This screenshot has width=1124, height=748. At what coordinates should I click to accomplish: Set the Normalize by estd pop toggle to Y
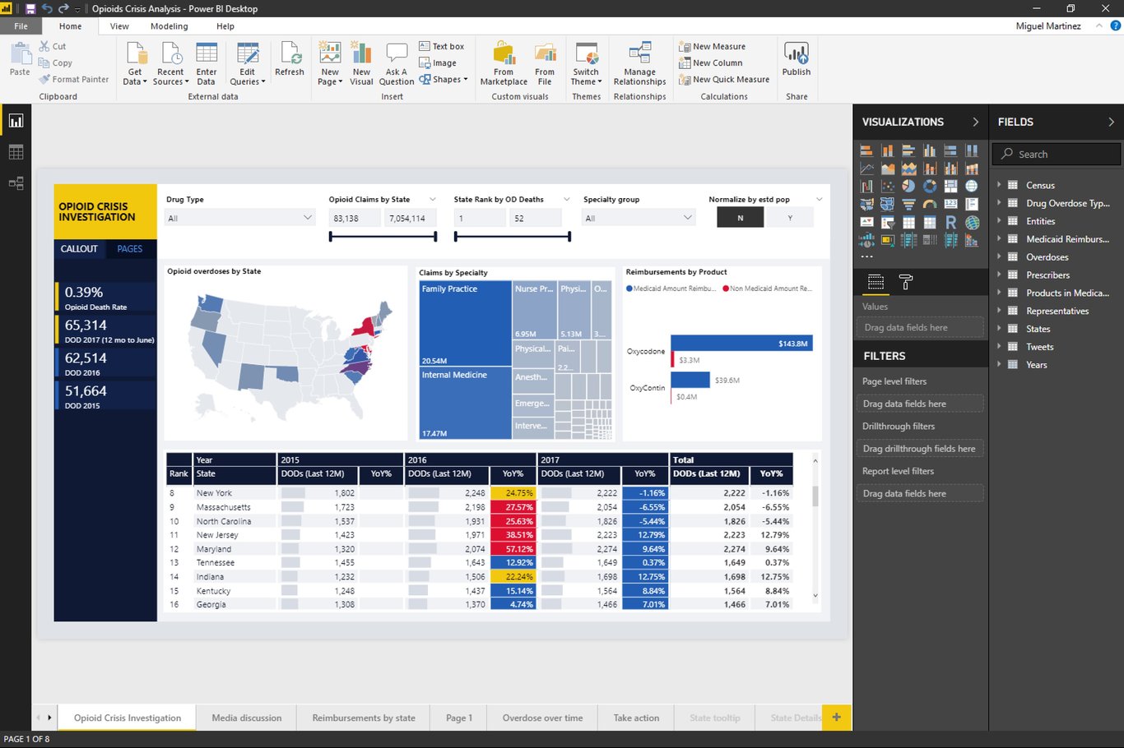[x=789, y=217]
